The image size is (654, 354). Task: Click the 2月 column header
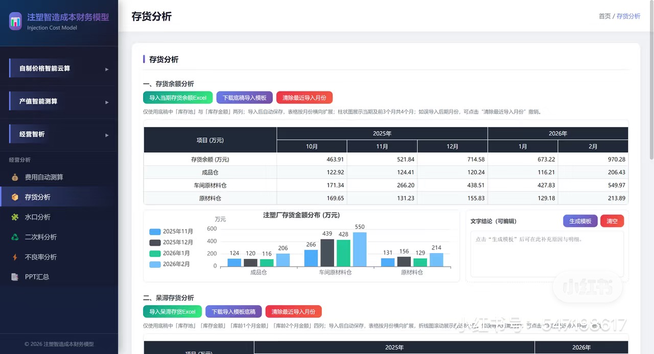click(x=593, y=146)
